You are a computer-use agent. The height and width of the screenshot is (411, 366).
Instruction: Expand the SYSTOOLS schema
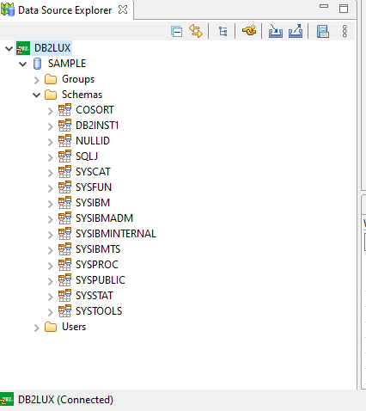click(x=51, y=312)
